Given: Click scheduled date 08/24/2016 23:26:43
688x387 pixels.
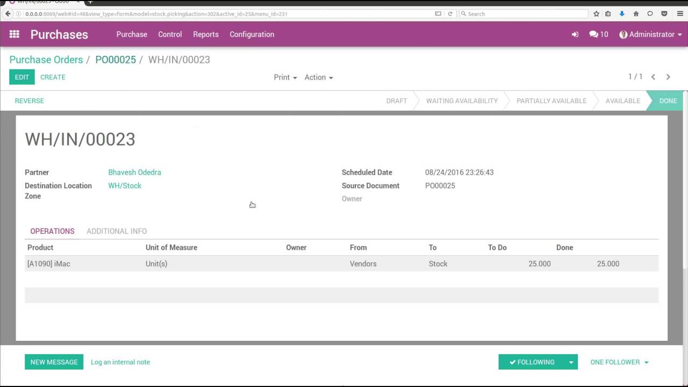Looking at the screenshot, I should click(460, 173).
